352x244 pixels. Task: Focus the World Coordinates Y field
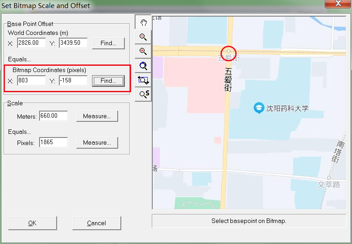coord(73,43)
